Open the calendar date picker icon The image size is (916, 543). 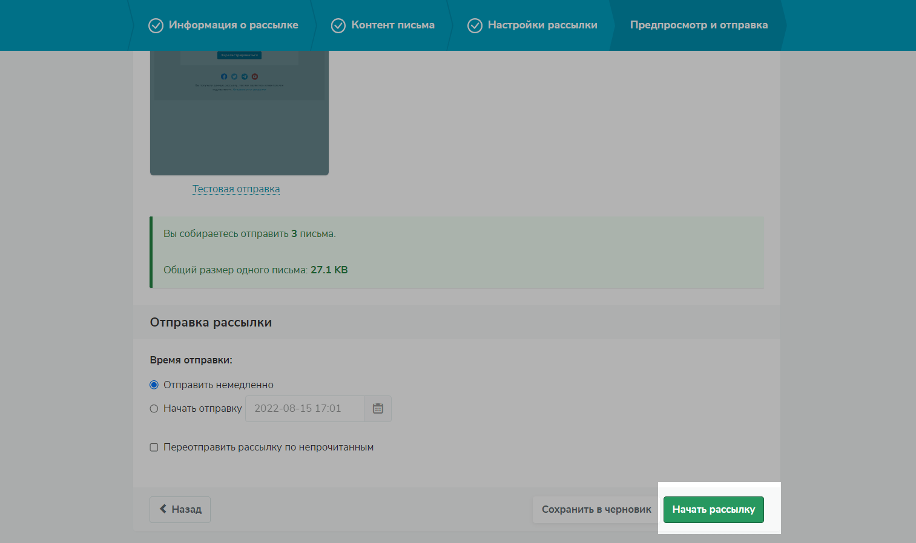pos(378,409)
